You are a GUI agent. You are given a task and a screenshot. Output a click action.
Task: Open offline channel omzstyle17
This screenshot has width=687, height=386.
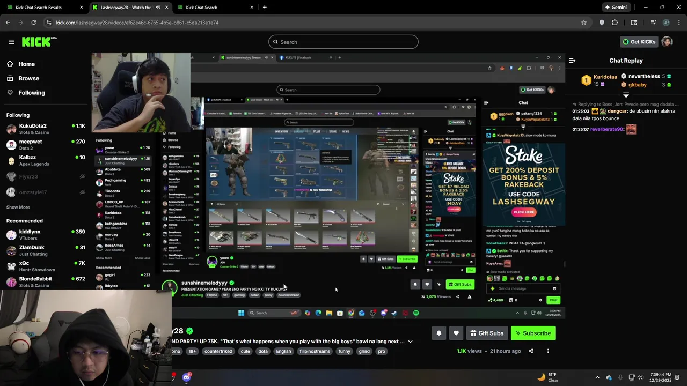[x=46, y=192]
